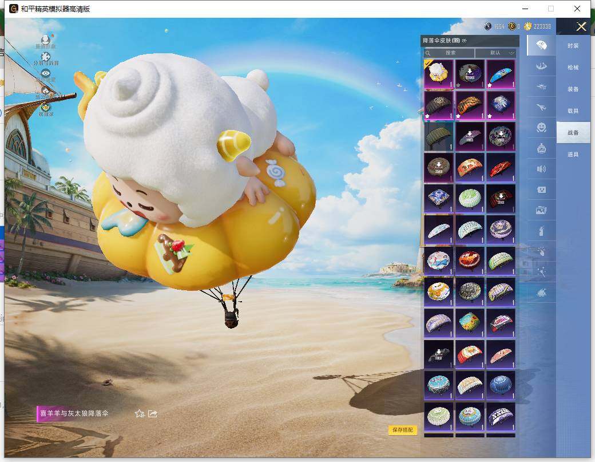Open the sparkle wand effect category icon

click(541, 272)
